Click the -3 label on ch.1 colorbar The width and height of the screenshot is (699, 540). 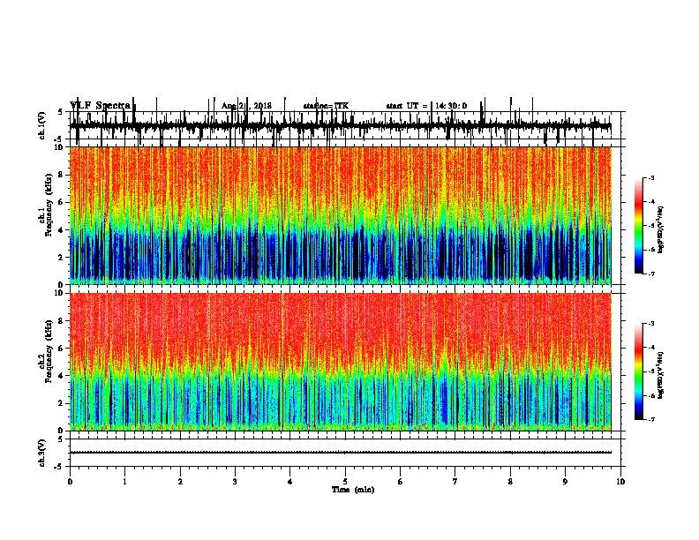pyautogui.click(x=651, y=177)
